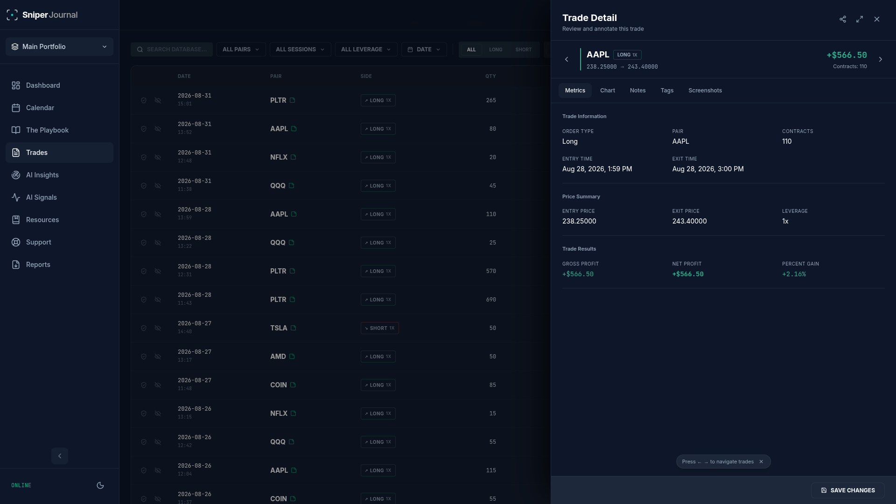Click the Sniper Journal logo icon
The image size is (896, 504).
coord(12,15)
